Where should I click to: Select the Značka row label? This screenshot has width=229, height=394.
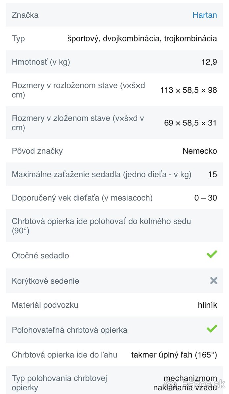25,15
